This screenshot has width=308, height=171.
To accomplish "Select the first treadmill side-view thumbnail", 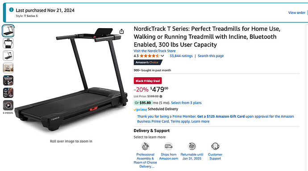I will (x=8, y=31).
